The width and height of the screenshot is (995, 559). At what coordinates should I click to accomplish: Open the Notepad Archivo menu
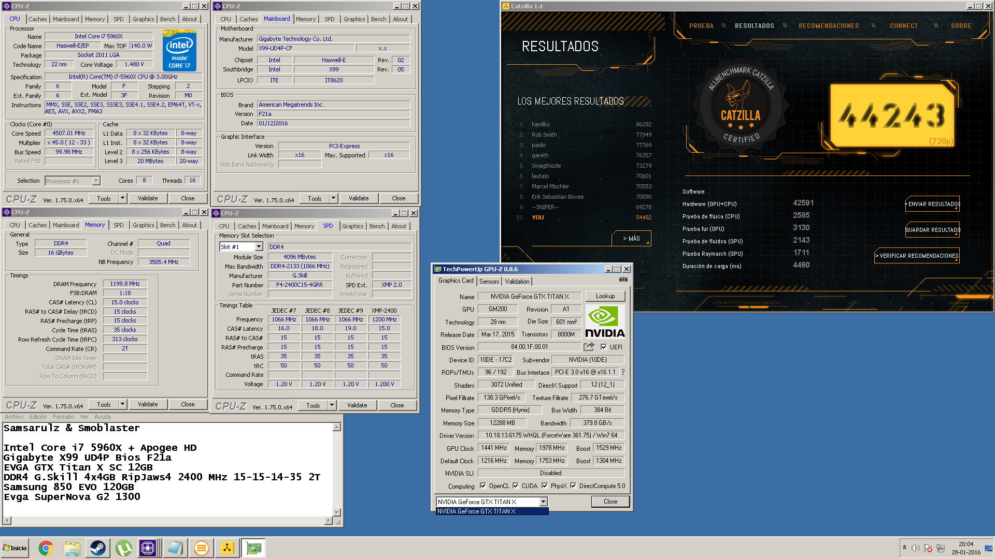click(x=14, y=417)
